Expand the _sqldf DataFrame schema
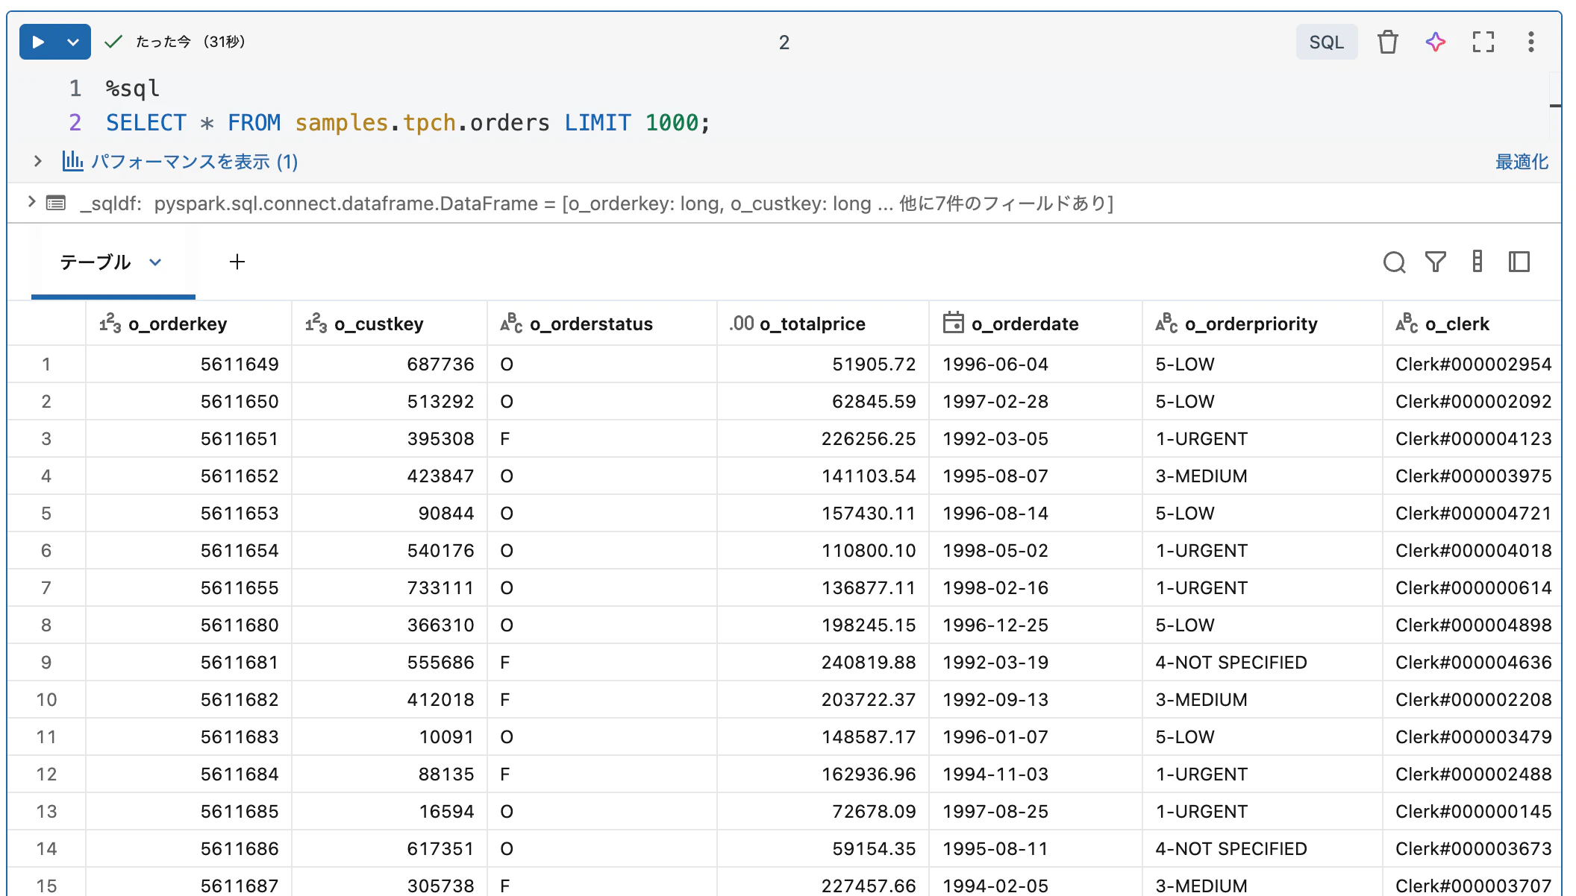 pos(31,202)
